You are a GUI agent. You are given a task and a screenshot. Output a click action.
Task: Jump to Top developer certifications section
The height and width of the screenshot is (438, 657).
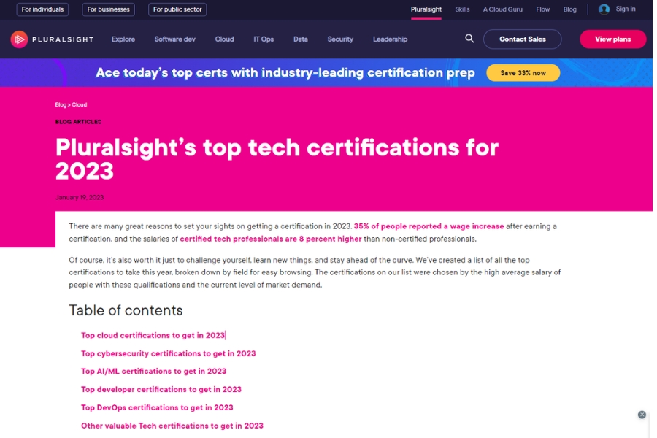pyautogui.click(x=161, y=389)
